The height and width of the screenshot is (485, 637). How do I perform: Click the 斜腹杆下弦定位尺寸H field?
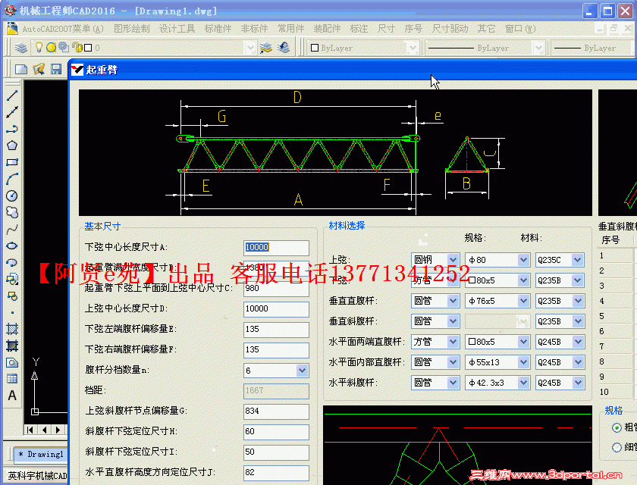[x=276, y=431]
